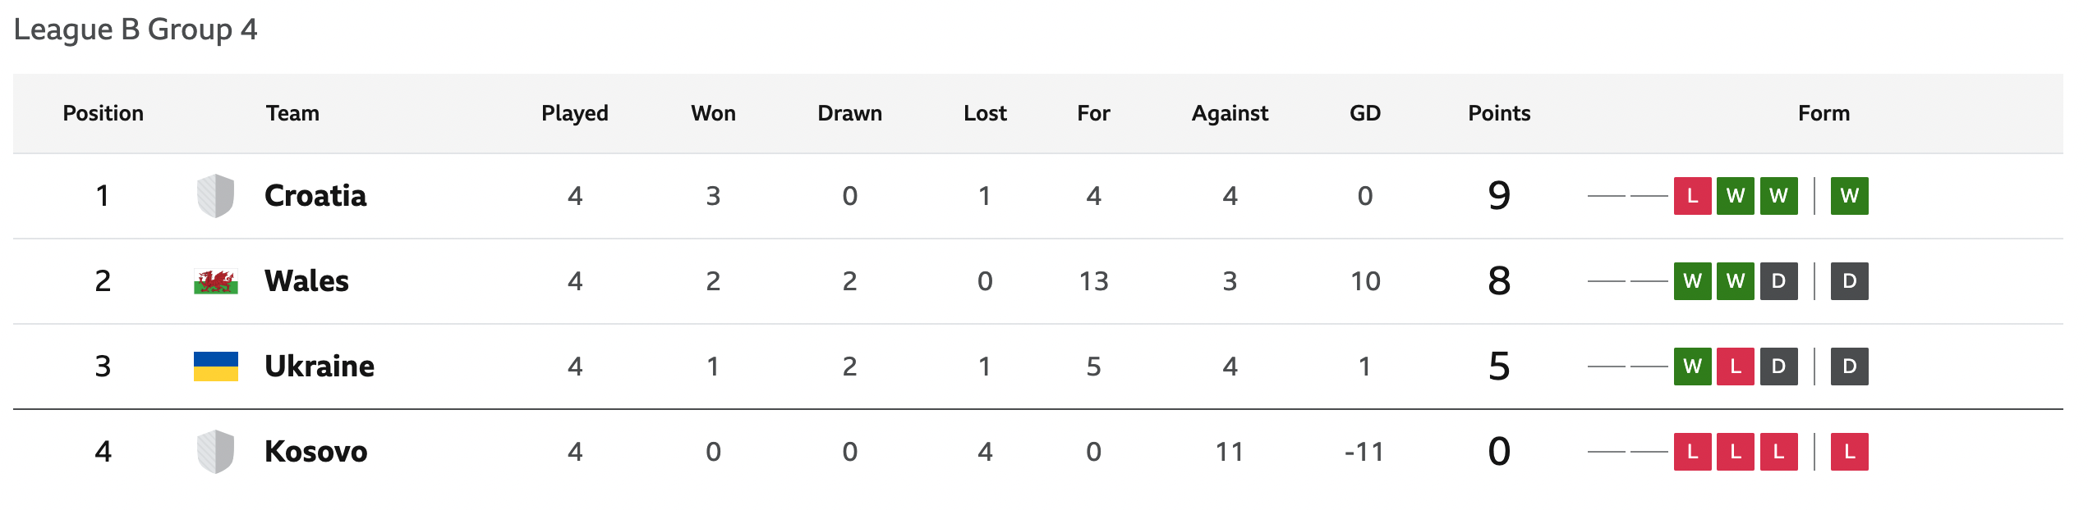Click the Ukraine blue-yellow flag icon
The height and width of the screenshot is (510, 2088).
(216, 367)
